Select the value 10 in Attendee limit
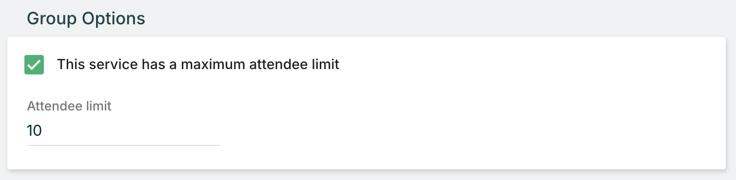This screenshot has height=180, width=736. click(34, 131)
